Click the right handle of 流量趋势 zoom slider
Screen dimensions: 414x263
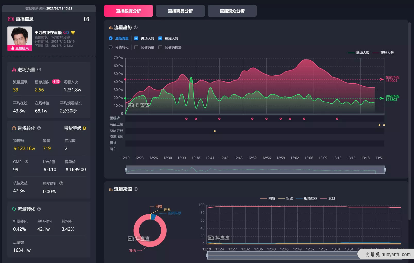385,170
